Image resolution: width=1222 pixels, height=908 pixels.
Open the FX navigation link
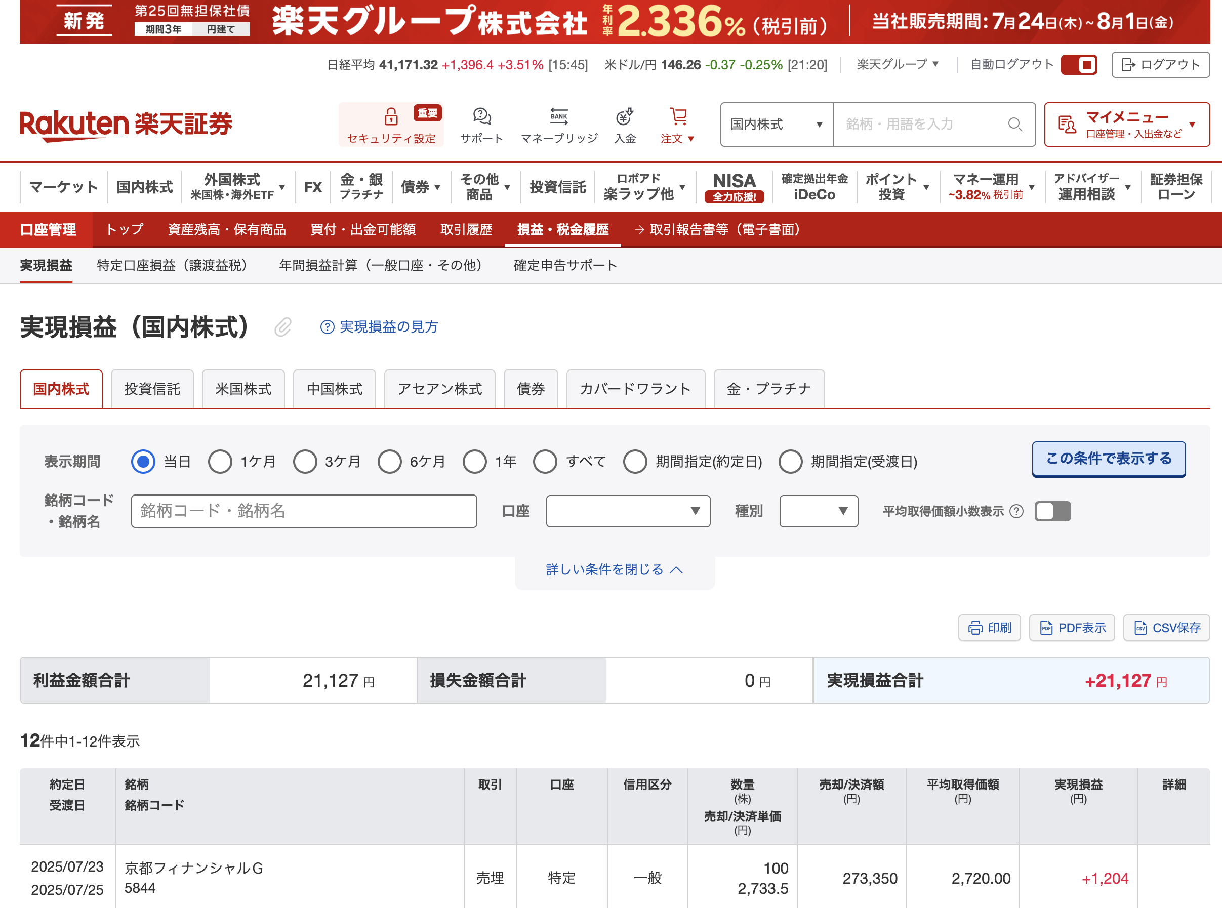(x=313, y=187)
